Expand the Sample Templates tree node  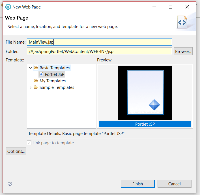pyautogui.click(x=31, y=87)
